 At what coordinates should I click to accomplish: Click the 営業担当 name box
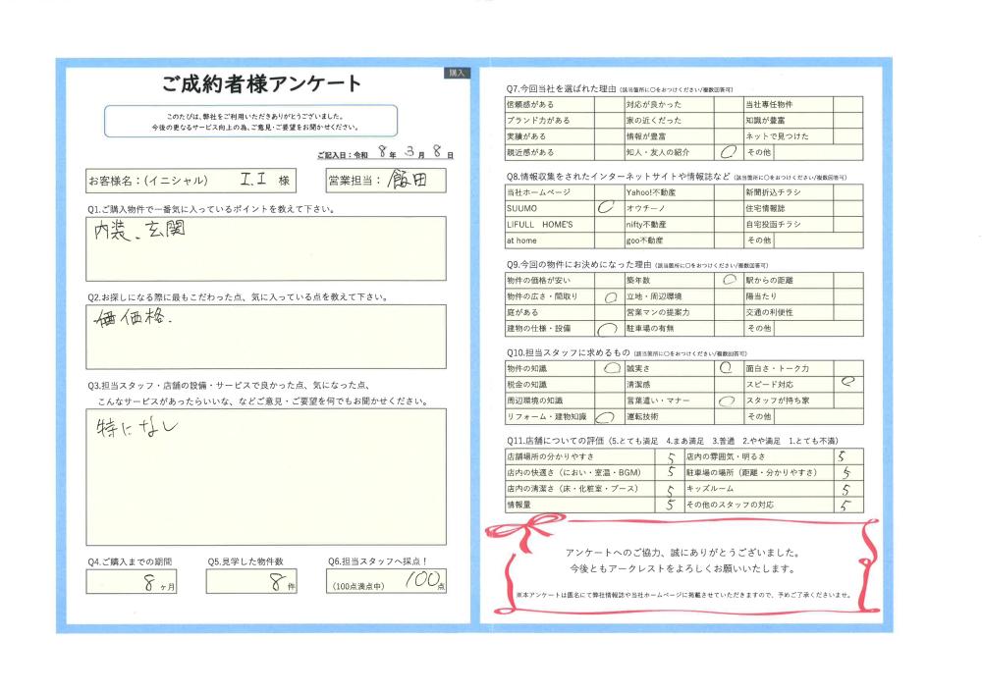coord(404,181)
